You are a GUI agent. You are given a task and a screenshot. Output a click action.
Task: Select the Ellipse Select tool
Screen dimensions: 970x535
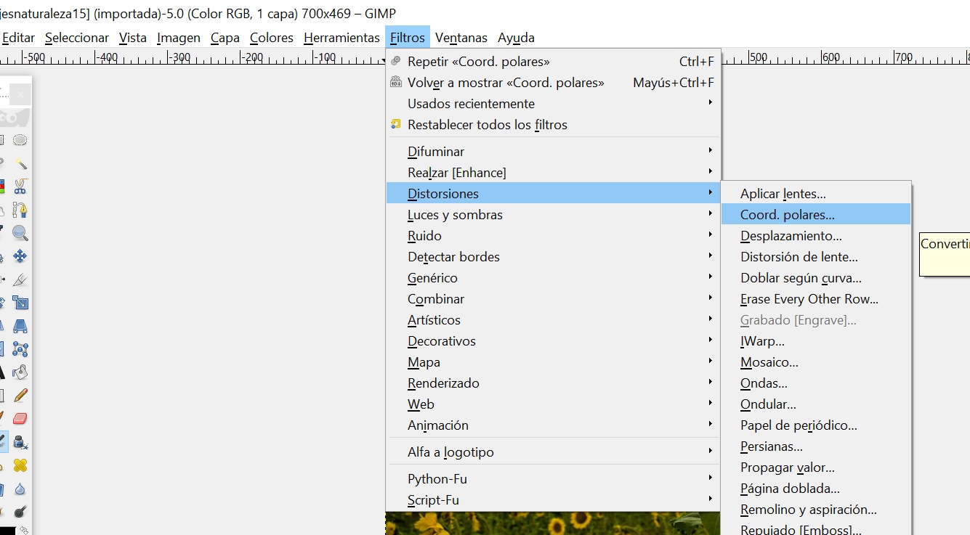(x=20, y=140)
